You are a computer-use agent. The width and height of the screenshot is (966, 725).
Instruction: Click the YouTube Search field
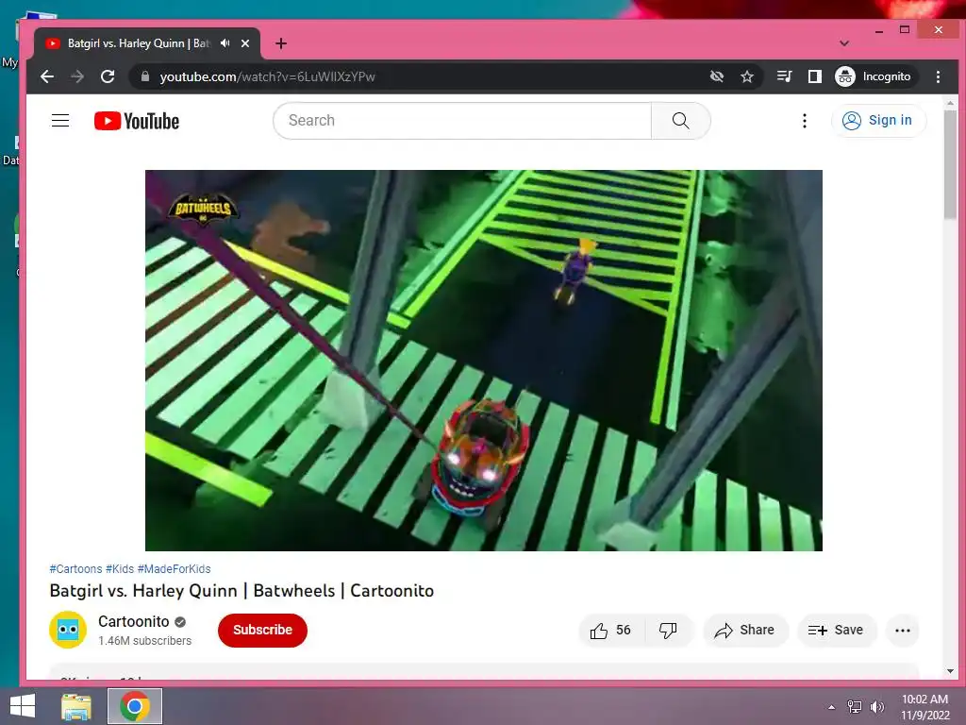click(x=462, y=120)
